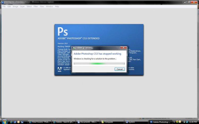Click 'Adobe Photoshop CS3 has stopped working' heading
This screenshot has height=124, width=199.
97,54
